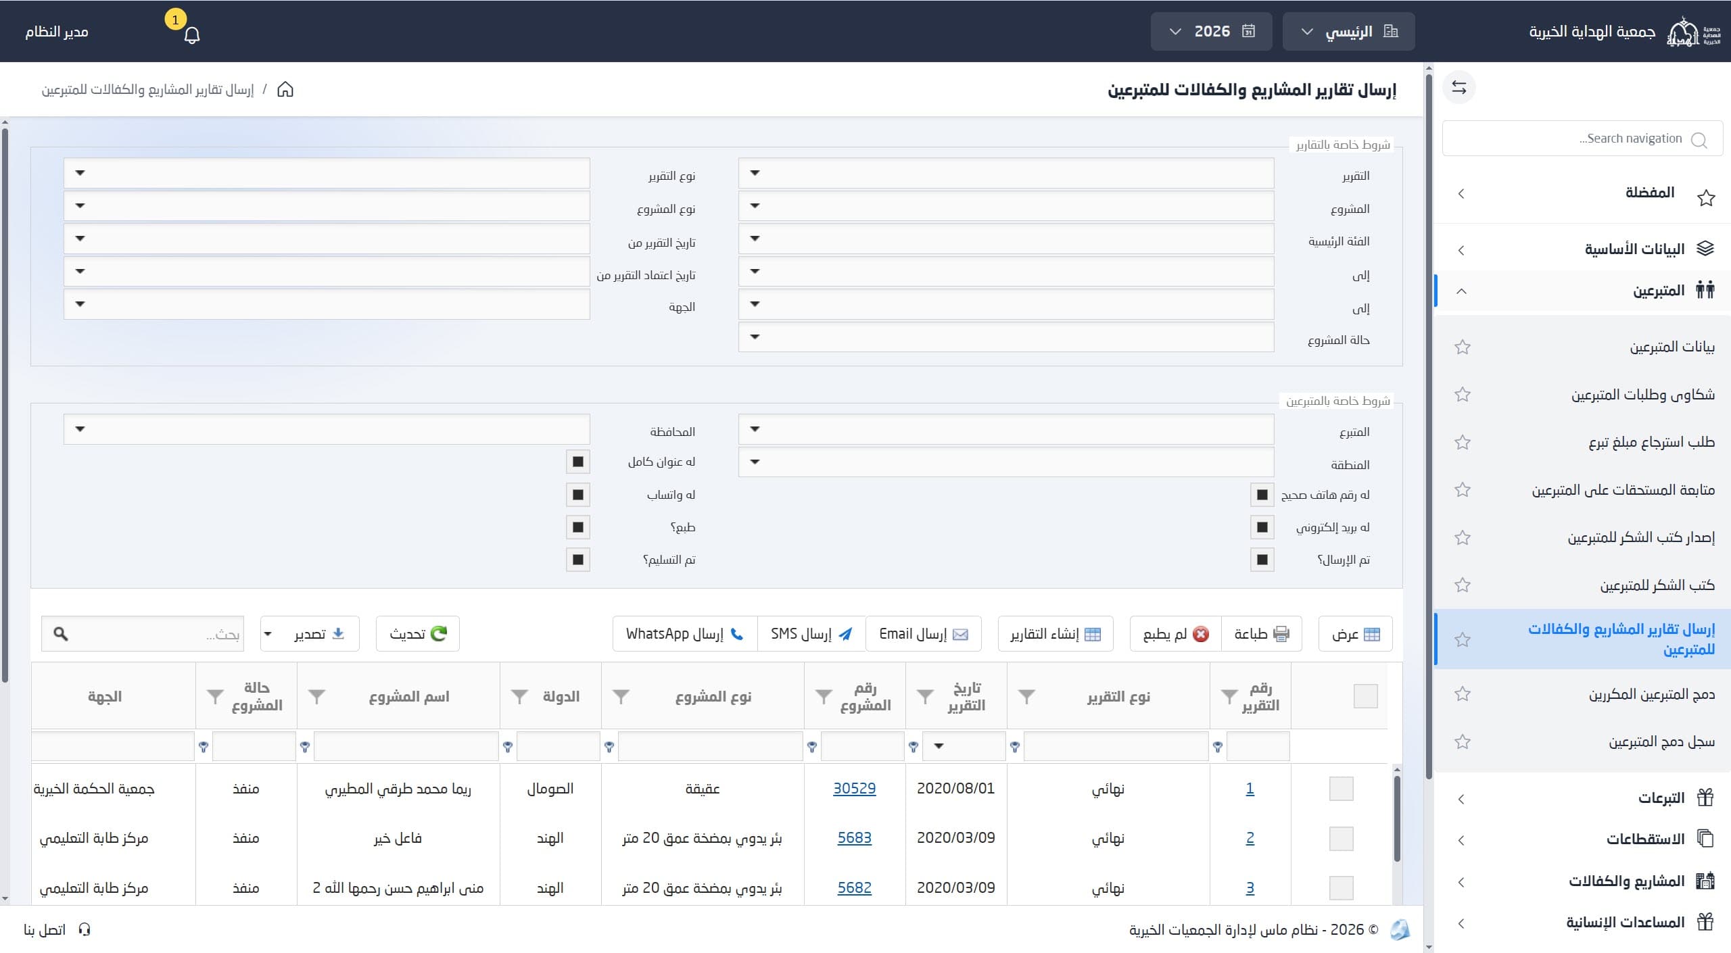
Task: Click the home breadcrumb icon
Action: (x=285, y=89)
